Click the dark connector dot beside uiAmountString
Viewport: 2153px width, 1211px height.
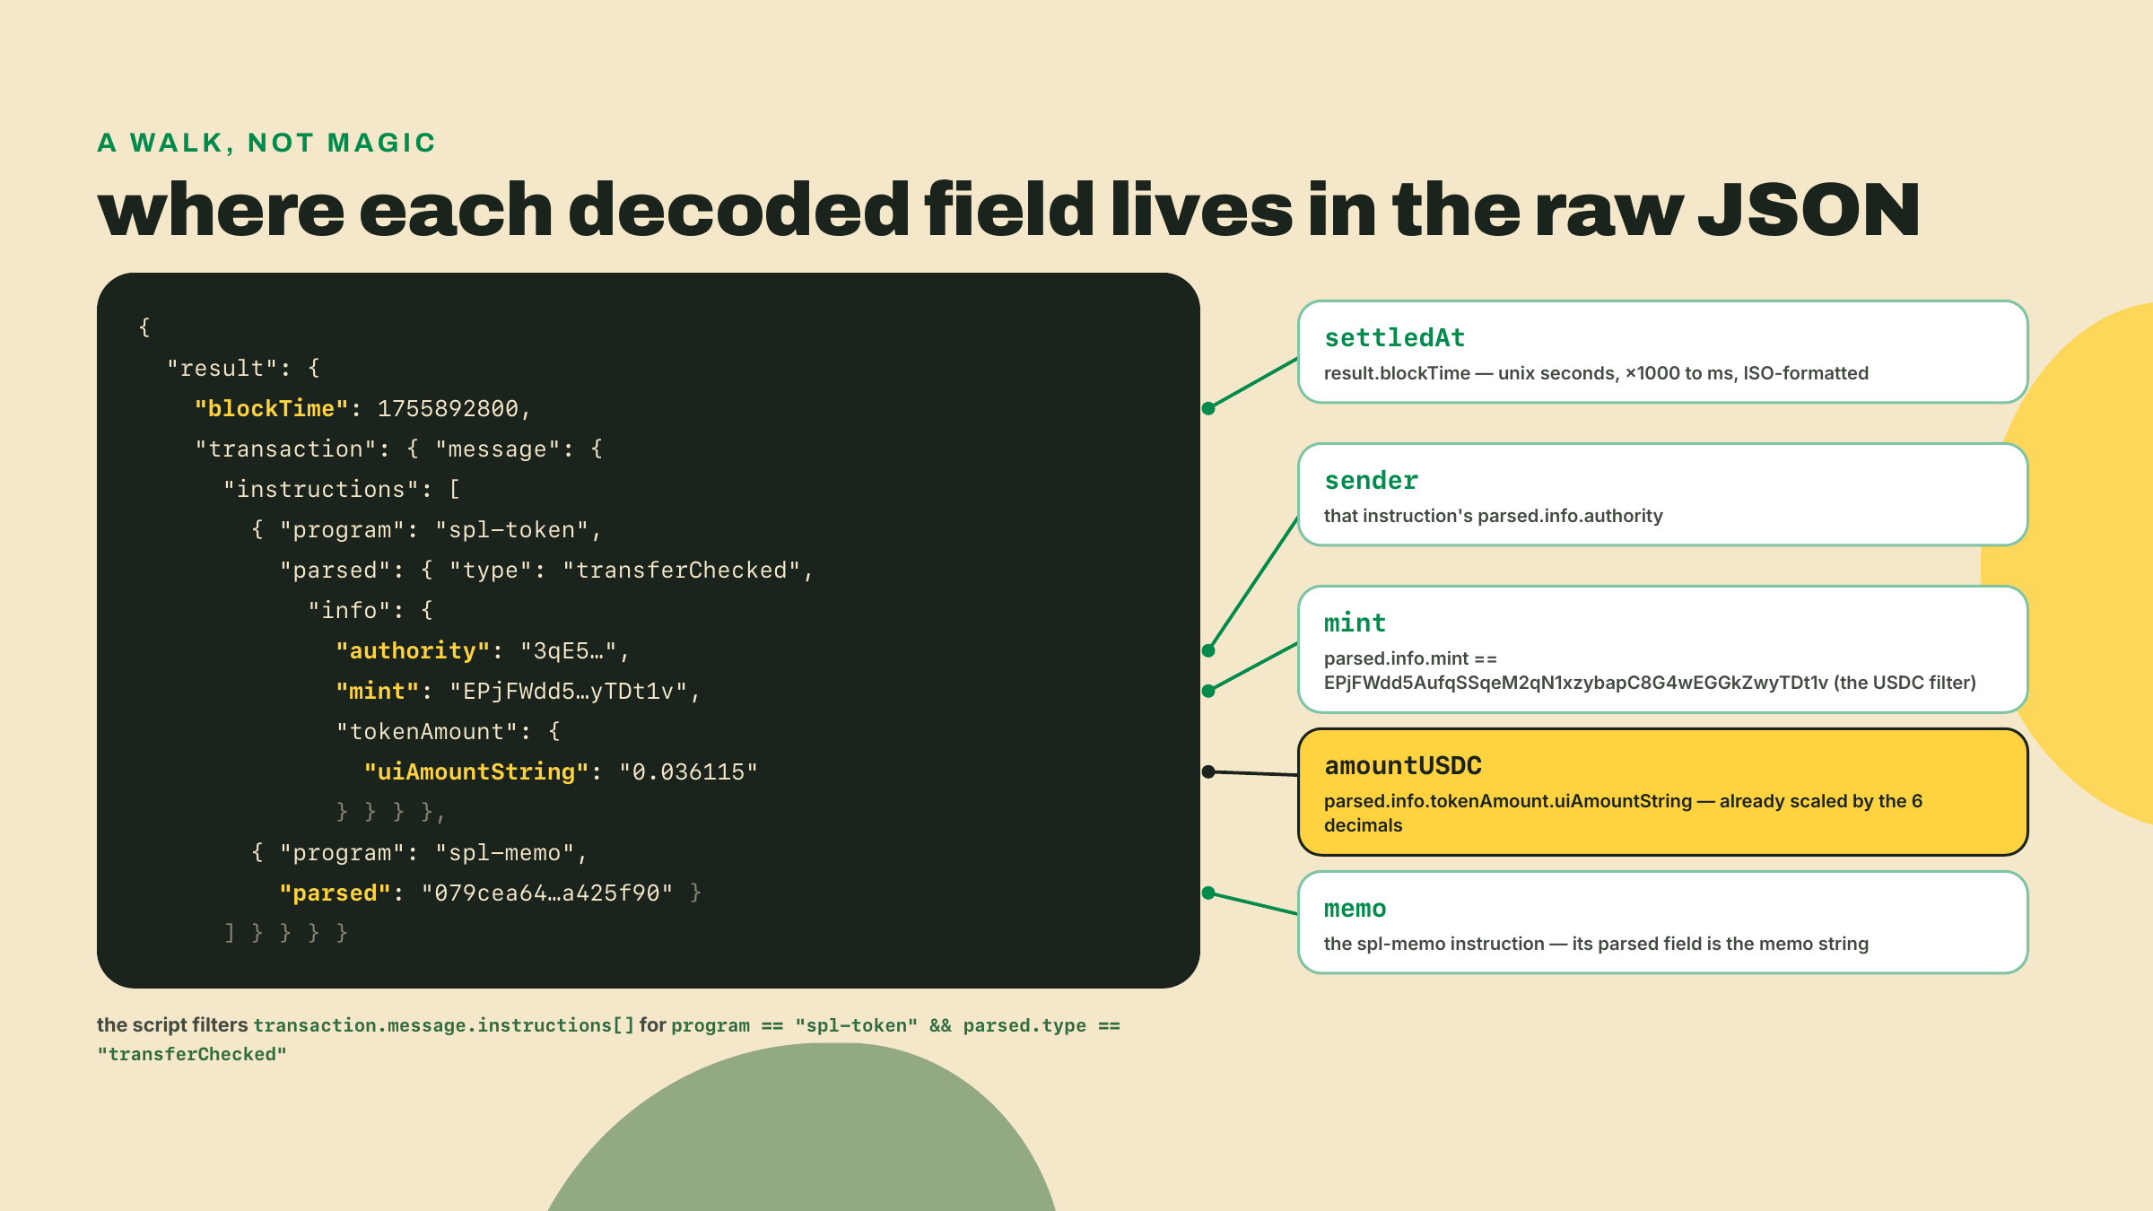pos(1208,771)
